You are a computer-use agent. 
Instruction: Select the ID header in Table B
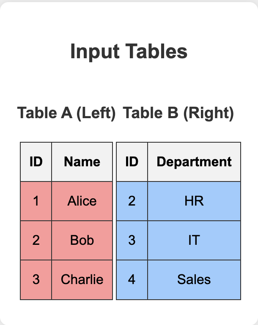coord(132,162)
